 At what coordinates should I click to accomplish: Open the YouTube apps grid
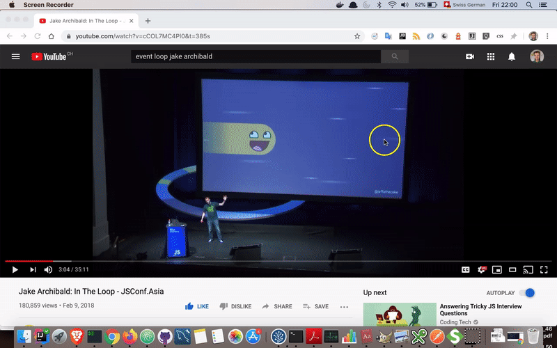click(491, 56)
